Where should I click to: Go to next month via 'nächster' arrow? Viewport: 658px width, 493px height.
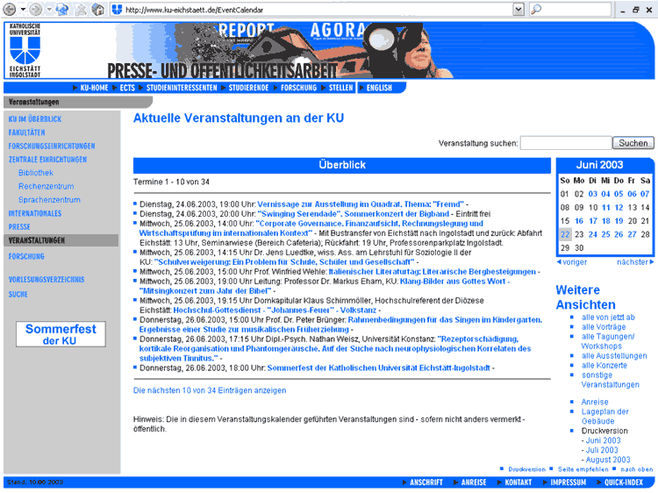click(x=635, y=261)
